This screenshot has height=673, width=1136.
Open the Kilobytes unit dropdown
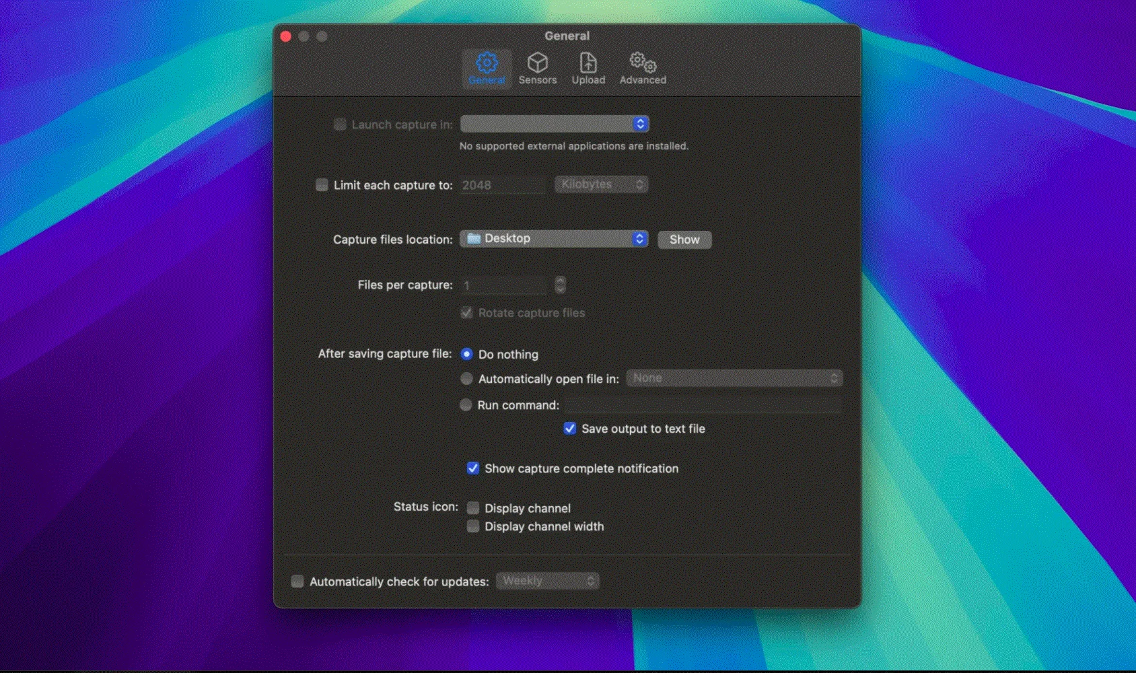click(x=601, y=184)
